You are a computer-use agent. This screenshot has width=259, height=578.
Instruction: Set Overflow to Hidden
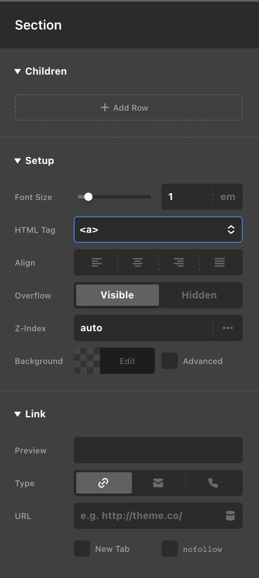click(199, 295)
